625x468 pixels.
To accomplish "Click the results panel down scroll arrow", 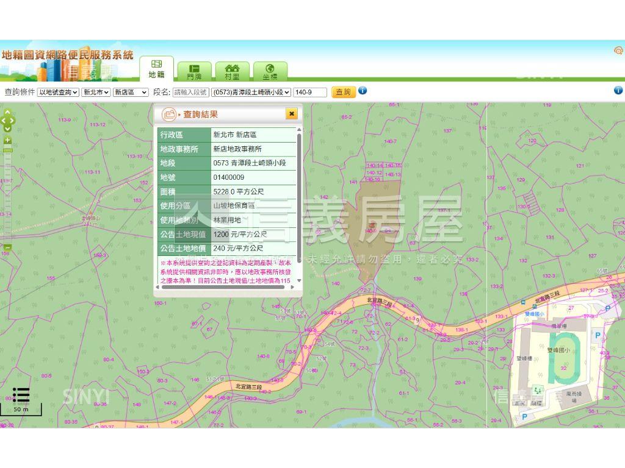I will pos(299,280).
